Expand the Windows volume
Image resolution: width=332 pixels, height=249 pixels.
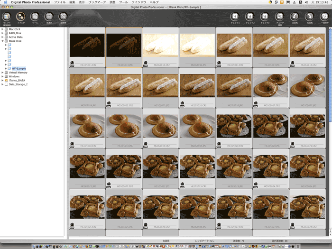[x=2, y=76]
